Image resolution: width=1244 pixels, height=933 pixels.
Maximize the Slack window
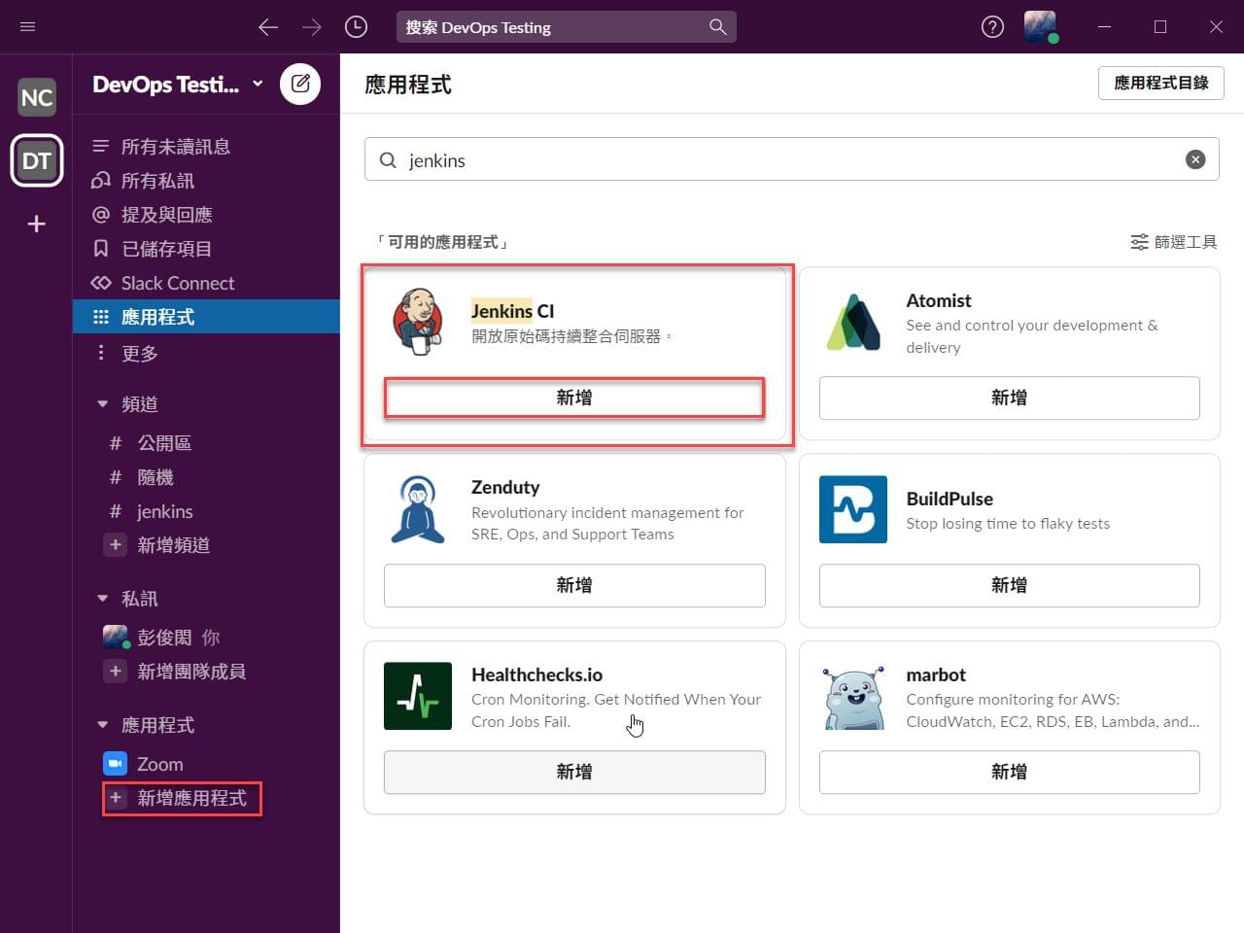click(x=1160, y=27)
